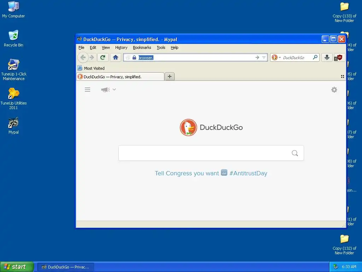Image resolution: width=362 pixels, height=272 pixels.
Task: Click the Mypal title bar raccoon icon
Action: [x=80, y=39]
